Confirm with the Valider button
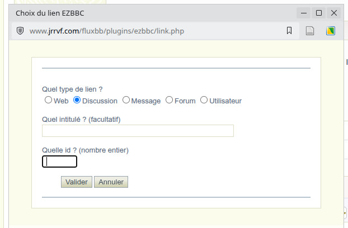 point(77,182)
